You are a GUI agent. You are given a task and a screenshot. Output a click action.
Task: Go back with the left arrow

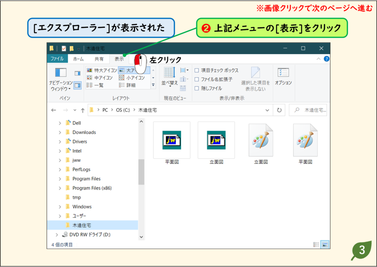coord(54,110)
